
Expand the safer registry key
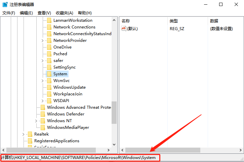click(43, 61)
